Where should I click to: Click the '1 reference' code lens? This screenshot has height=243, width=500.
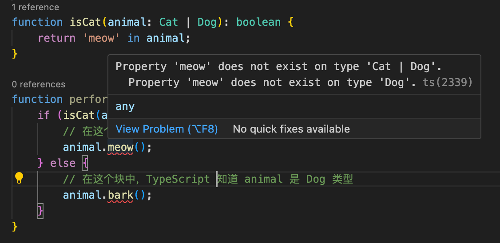[x=35, y=7]
